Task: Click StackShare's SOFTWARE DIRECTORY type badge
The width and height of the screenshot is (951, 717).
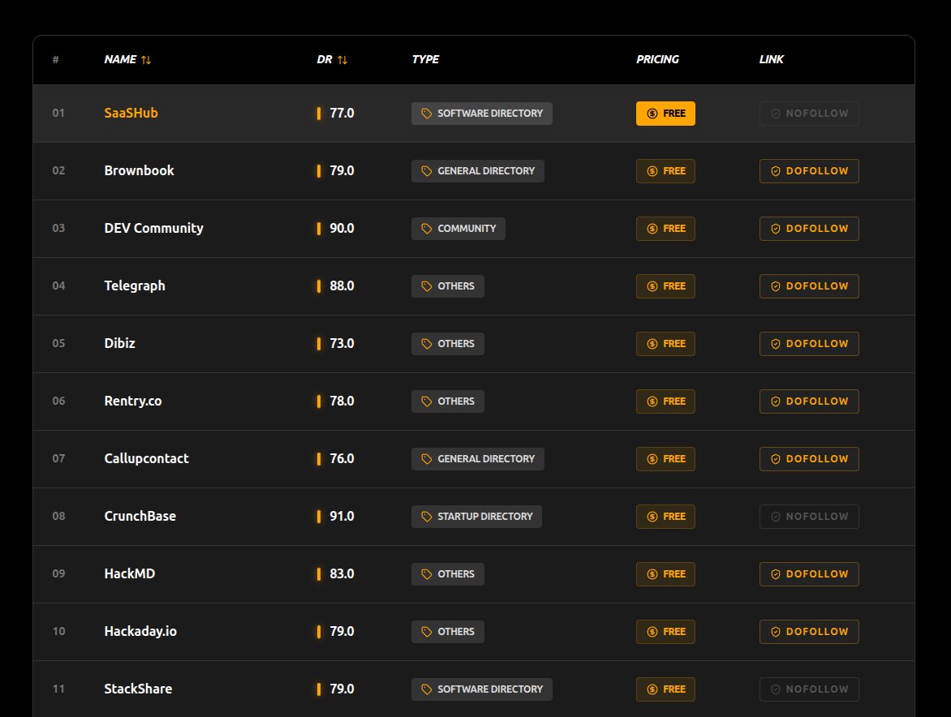Action: (481, 689)
